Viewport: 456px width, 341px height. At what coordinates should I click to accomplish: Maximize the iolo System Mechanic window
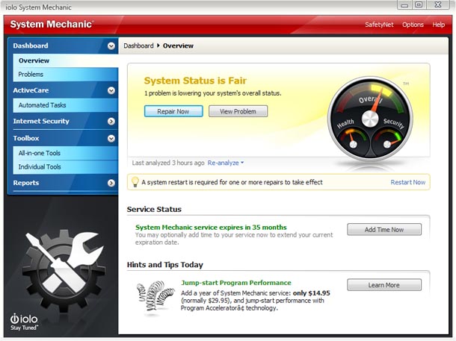click(419, 5)
